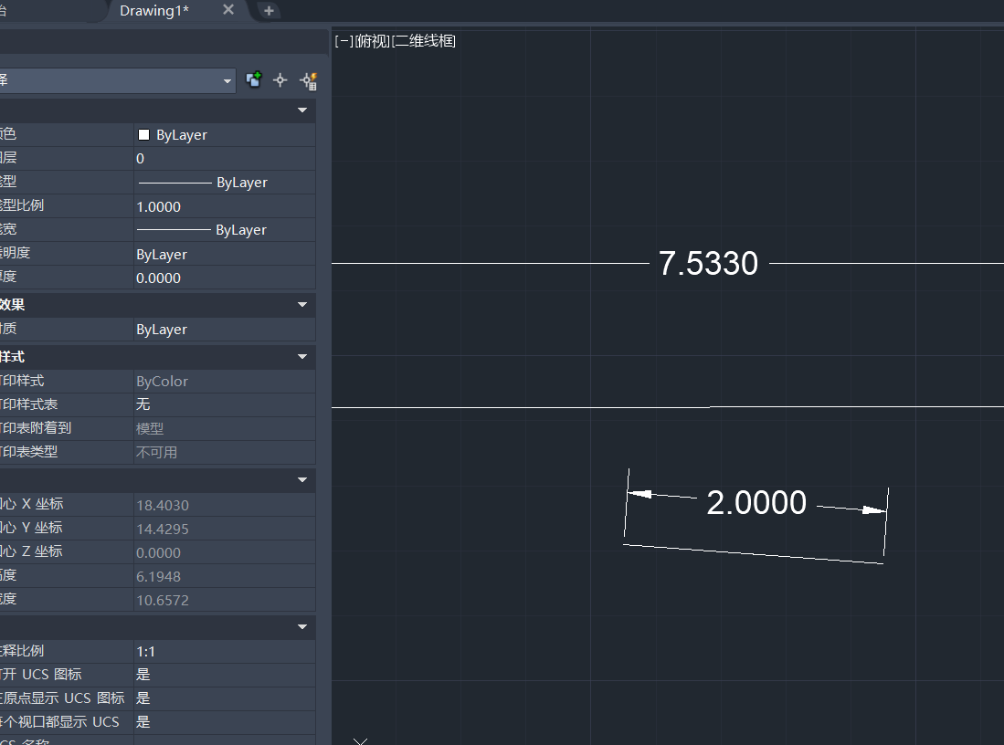Screen dimensions: 1004x745
Task: Open Quick Select icon in Properties palette
Action: point(308,80)
